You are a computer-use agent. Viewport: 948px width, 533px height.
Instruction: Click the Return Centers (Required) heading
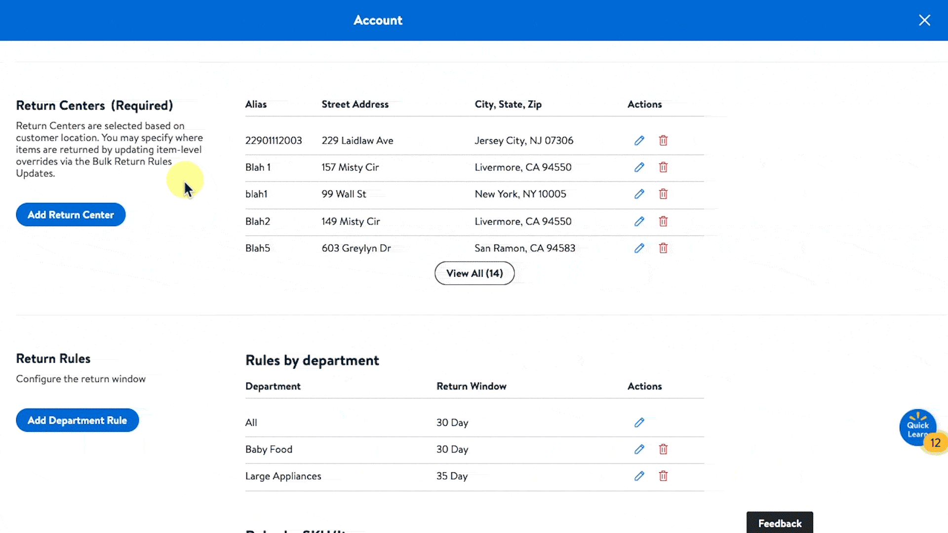coord(94,106)
